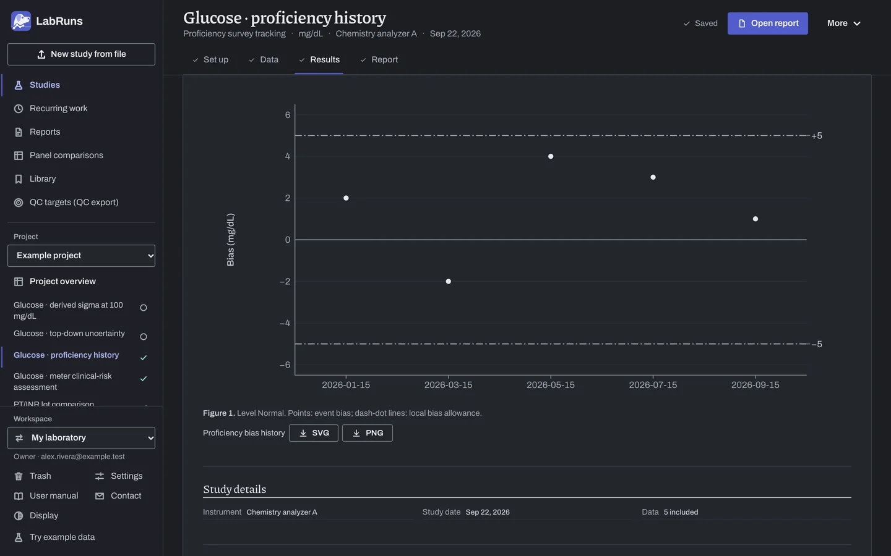This screenshot has height=556, width=891.
Task: Click the 5 included data value
Action: (x=681, y=512)
